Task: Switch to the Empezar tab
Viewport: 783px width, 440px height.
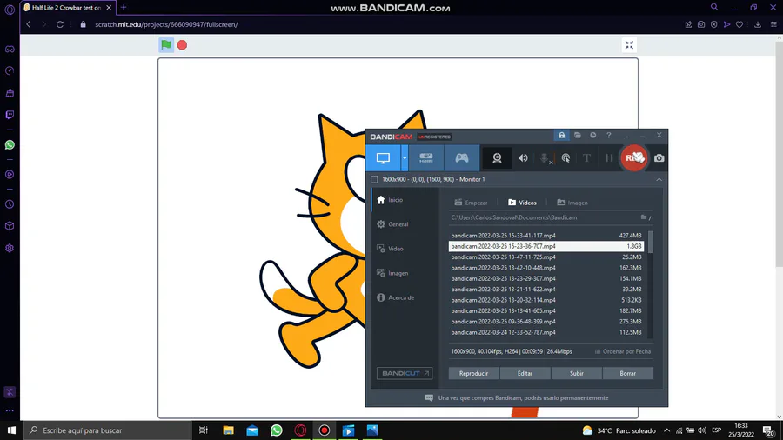Action: pos(471,203)
